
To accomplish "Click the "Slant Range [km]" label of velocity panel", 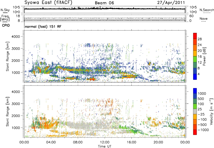I will coord(7,112).
